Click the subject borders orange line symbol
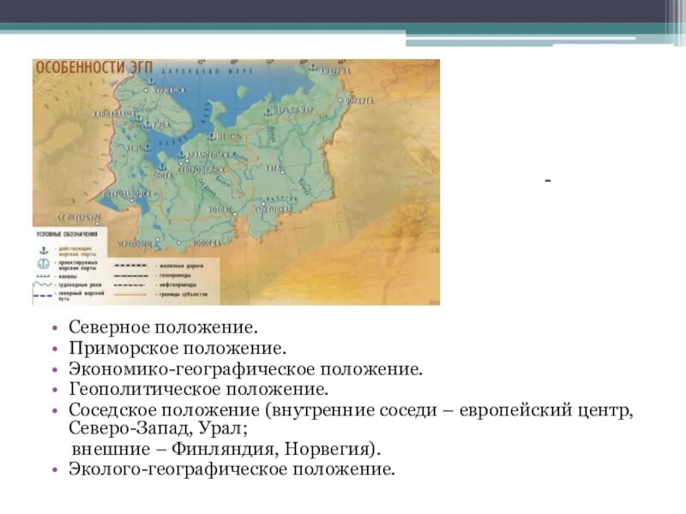 pyautogui.click(x=130, y=295)
